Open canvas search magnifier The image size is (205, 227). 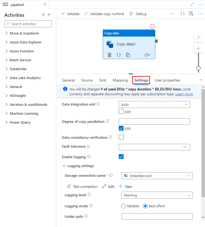click(x=198, y=38)
